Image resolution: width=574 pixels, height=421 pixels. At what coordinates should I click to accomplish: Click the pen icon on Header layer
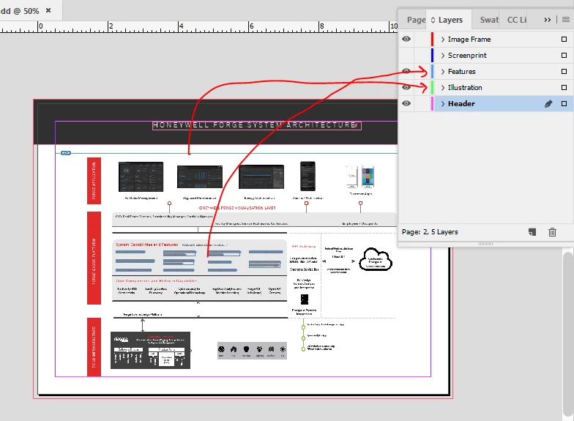pyautogui.click(x=548, y=104)
